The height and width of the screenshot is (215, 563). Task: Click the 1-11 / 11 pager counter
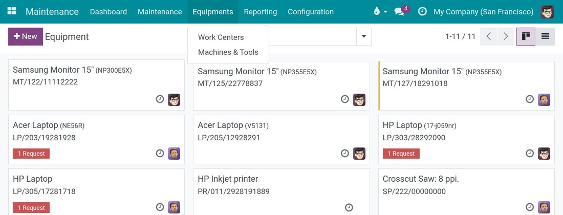(x=460, y=36)
